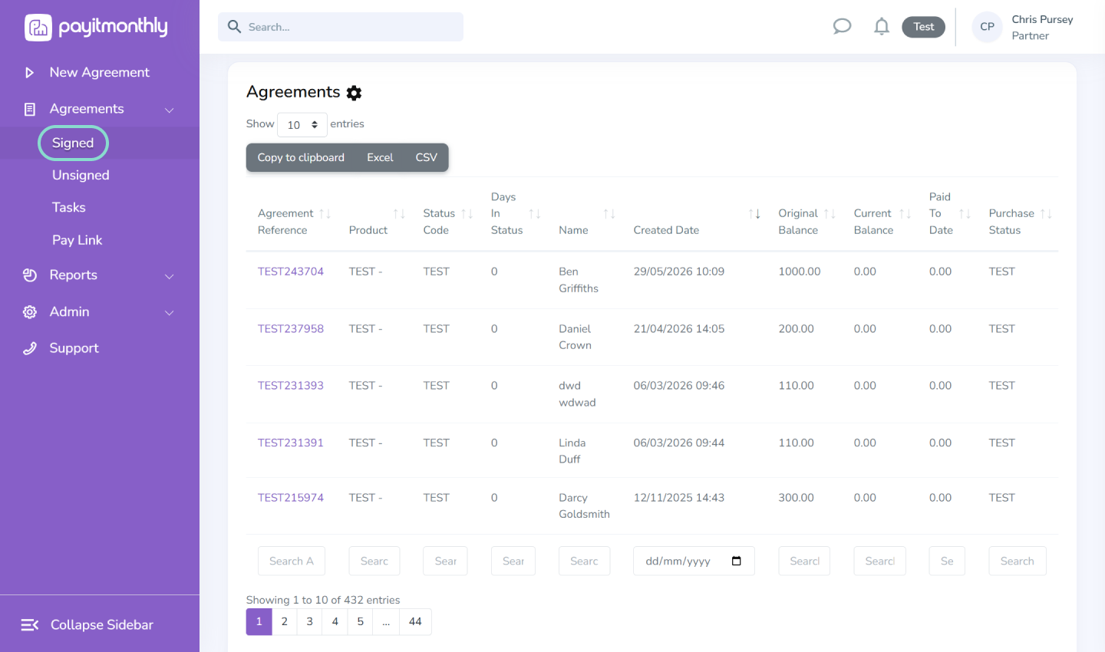The height and width of the screenshot is (652, 1105).
Task: Open the Show entries dropdown
Action: [x=302, y=125]
